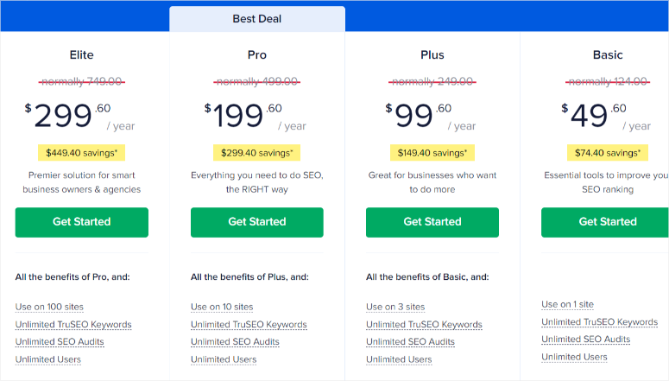Open Unlimited Users under the Plus plan
Viewport: 669px width, 381px height.
(x=399, y=359)
